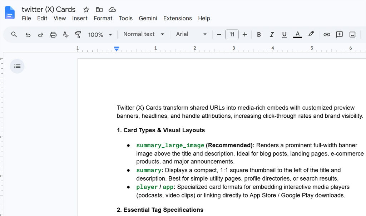The image size is (366, 216).
Task: Undo the last action
Action: (28, 35)
